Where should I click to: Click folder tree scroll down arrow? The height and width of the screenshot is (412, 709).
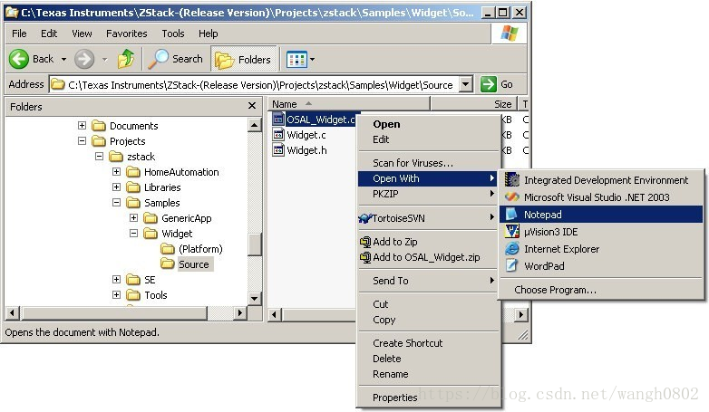point(255,298)
